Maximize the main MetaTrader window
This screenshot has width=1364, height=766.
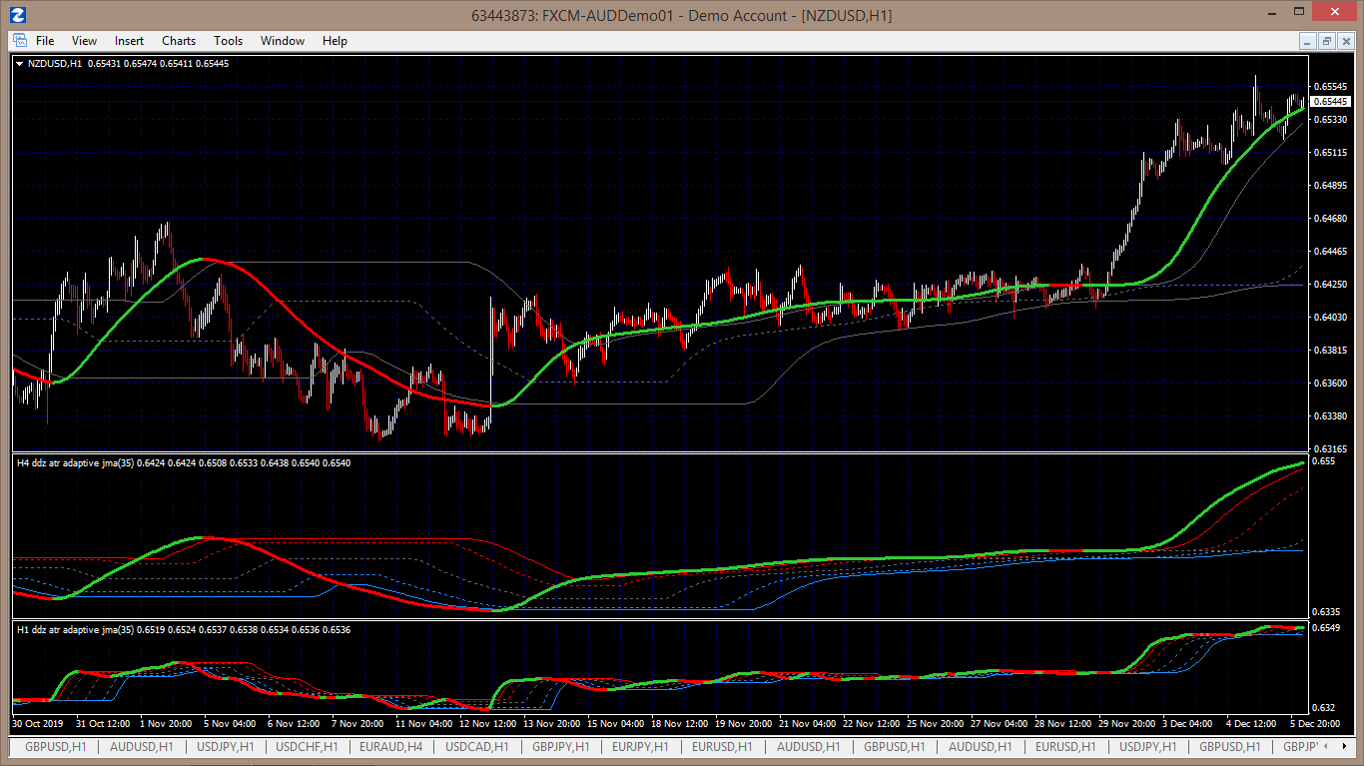[x=1299, y=11]
